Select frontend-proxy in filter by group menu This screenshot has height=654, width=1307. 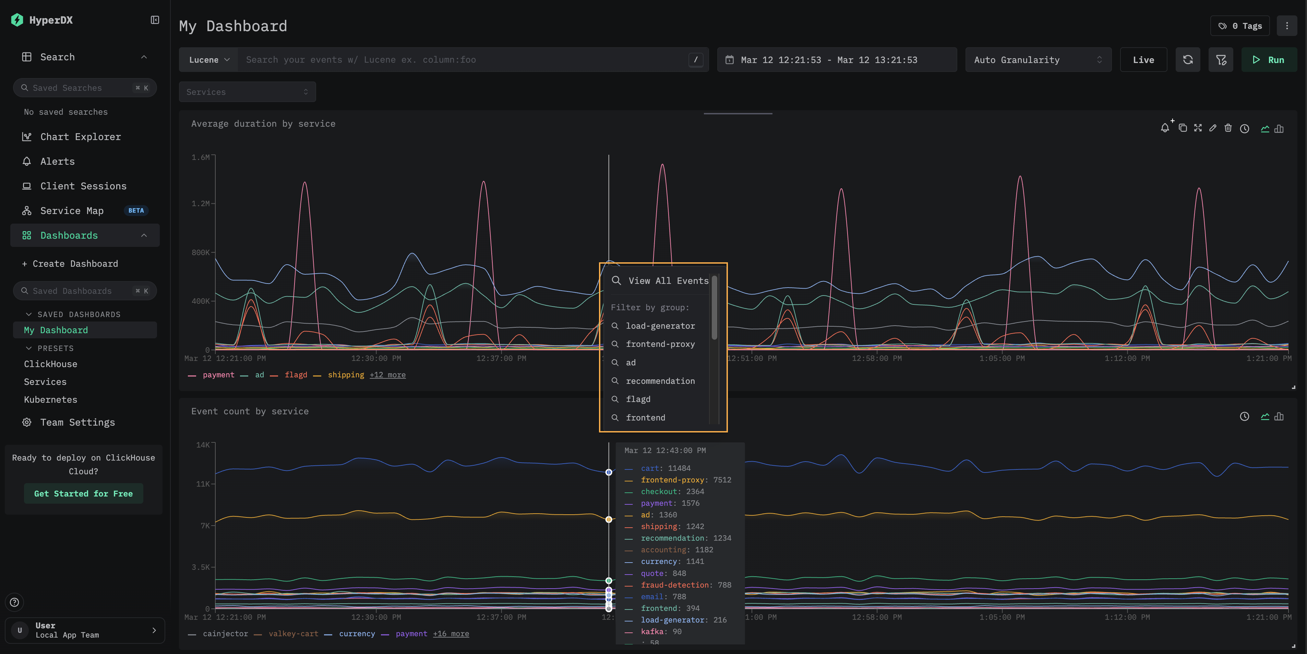pos(660,344)
